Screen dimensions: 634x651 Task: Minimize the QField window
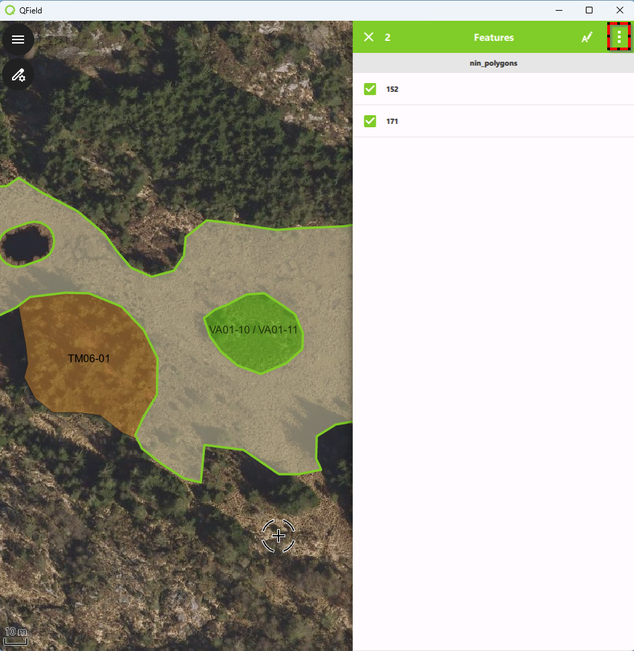[558, 10]
